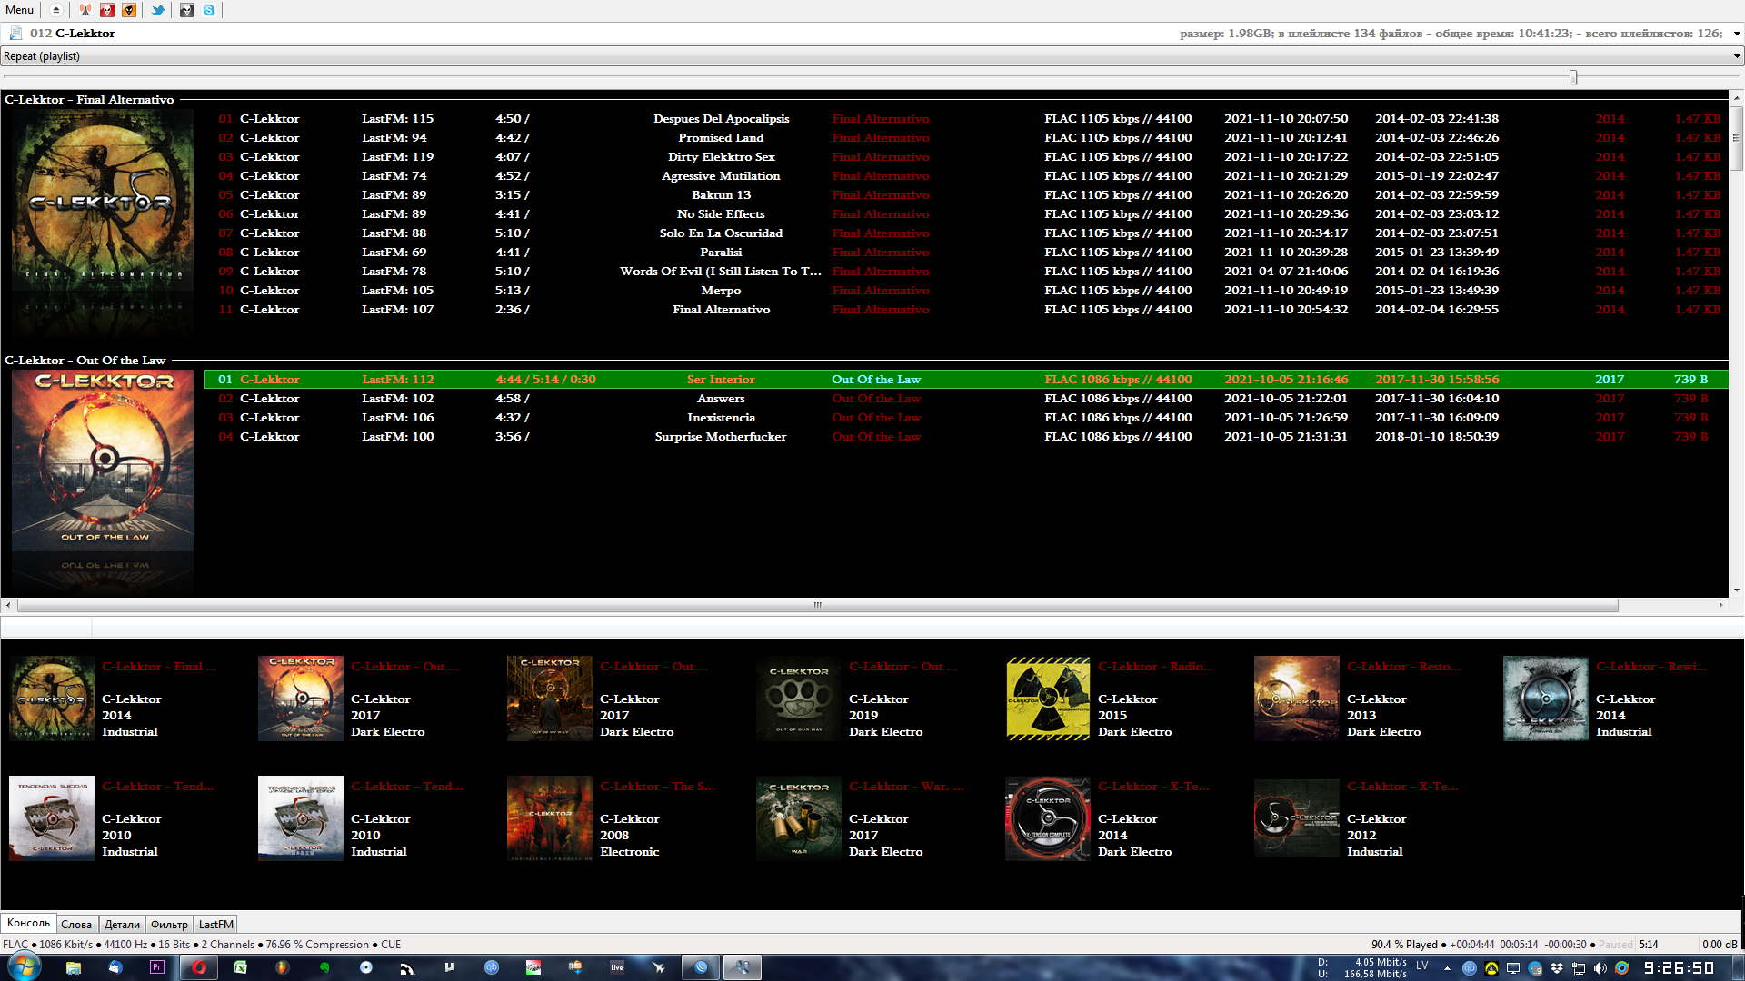Switch to the LastFM tab
1745x981 pixels.
(216, 925)
